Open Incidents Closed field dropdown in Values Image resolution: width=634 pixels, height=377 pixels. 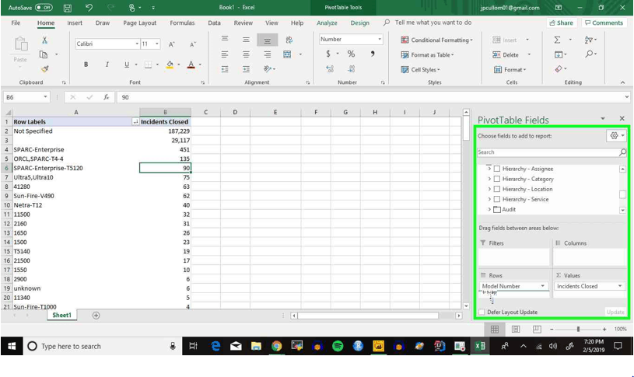[x=620, y=286]
